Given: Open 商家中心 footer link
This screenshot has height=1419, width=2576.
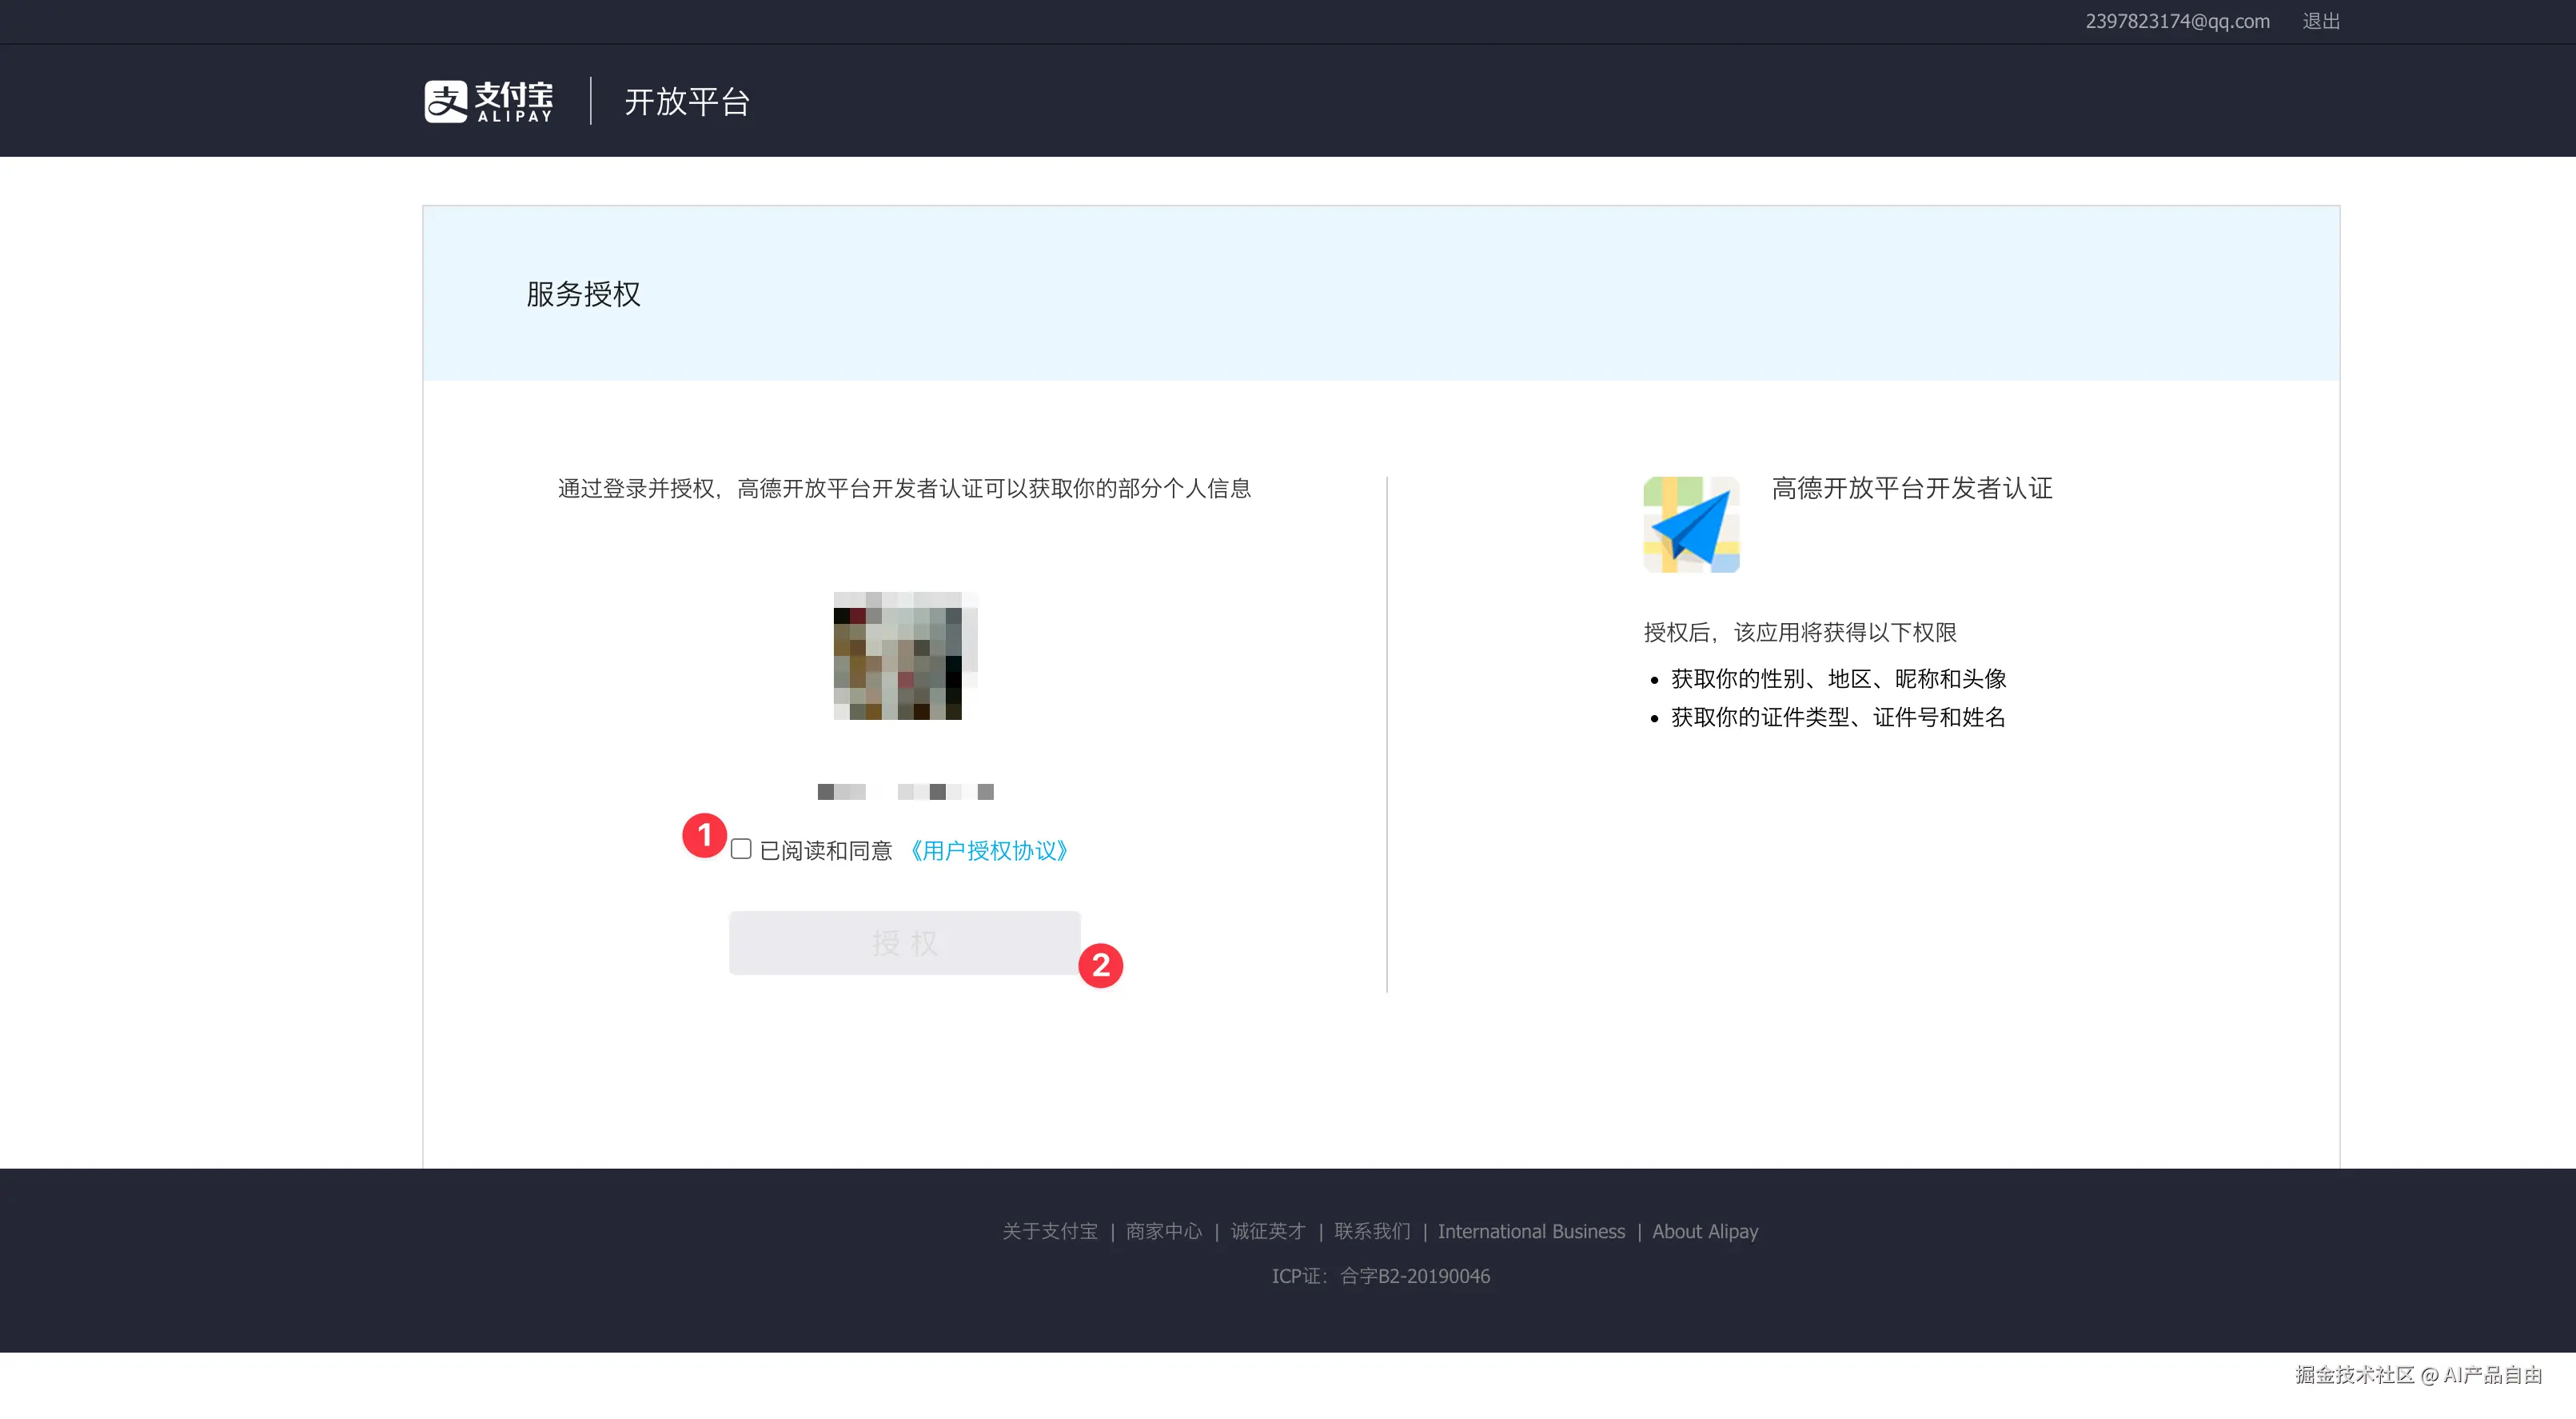Looking at the screenshot, I should [1164, 1231].
